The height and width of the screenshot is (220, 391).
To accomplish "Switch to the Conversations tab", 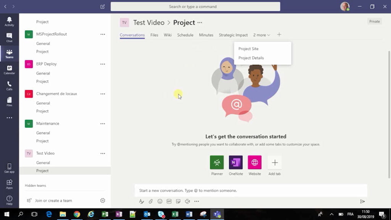I will click(132, 35).
